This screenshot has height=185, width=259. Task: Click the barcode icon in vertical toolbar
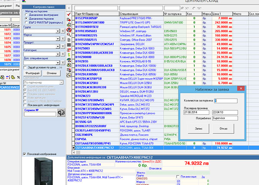coord(69,45)
